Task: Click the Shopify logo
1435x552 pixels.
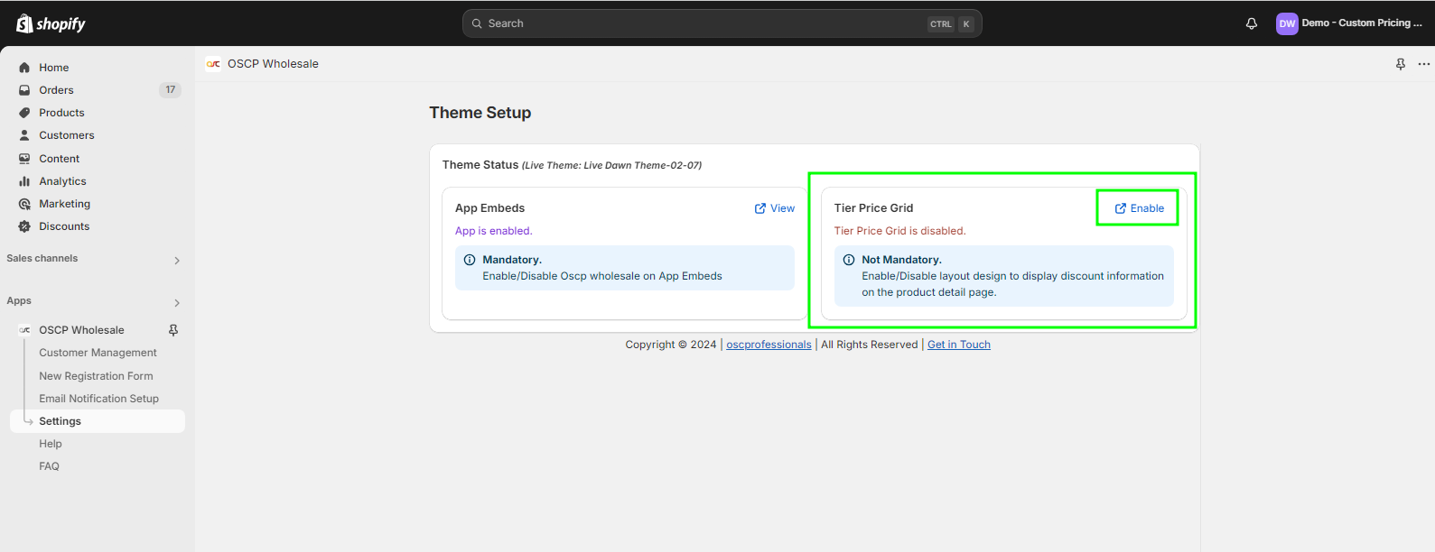Action: point(51,23)
